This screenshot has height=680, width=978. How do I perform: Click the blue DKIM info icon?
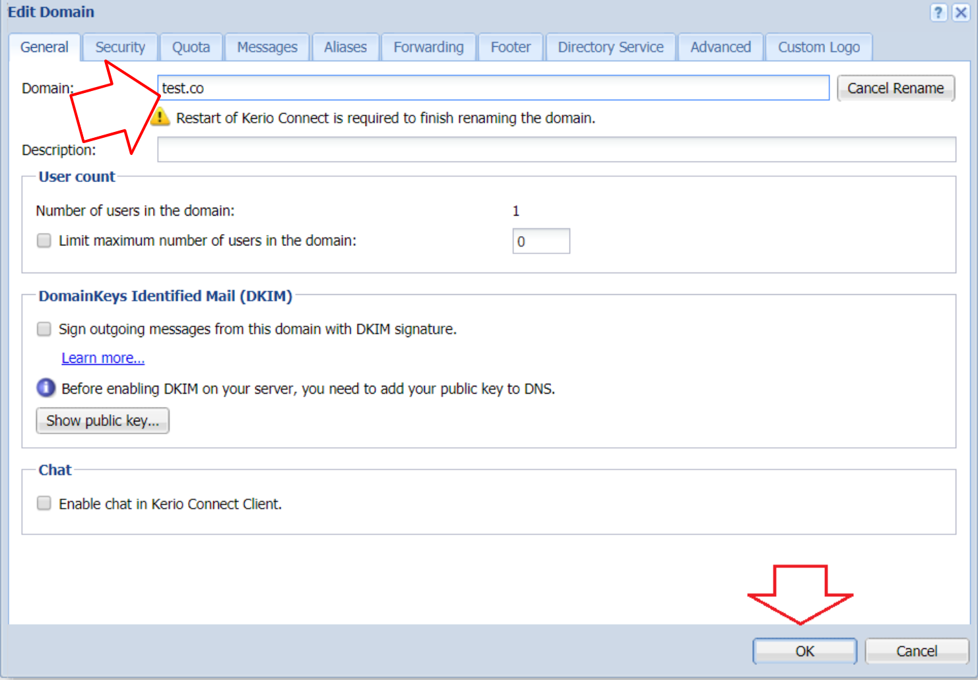point(46,388)
